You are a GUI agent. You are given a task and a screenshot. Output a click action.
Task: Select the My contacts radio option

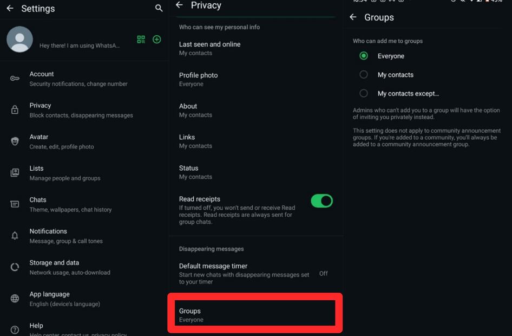[x=364, y=75]
